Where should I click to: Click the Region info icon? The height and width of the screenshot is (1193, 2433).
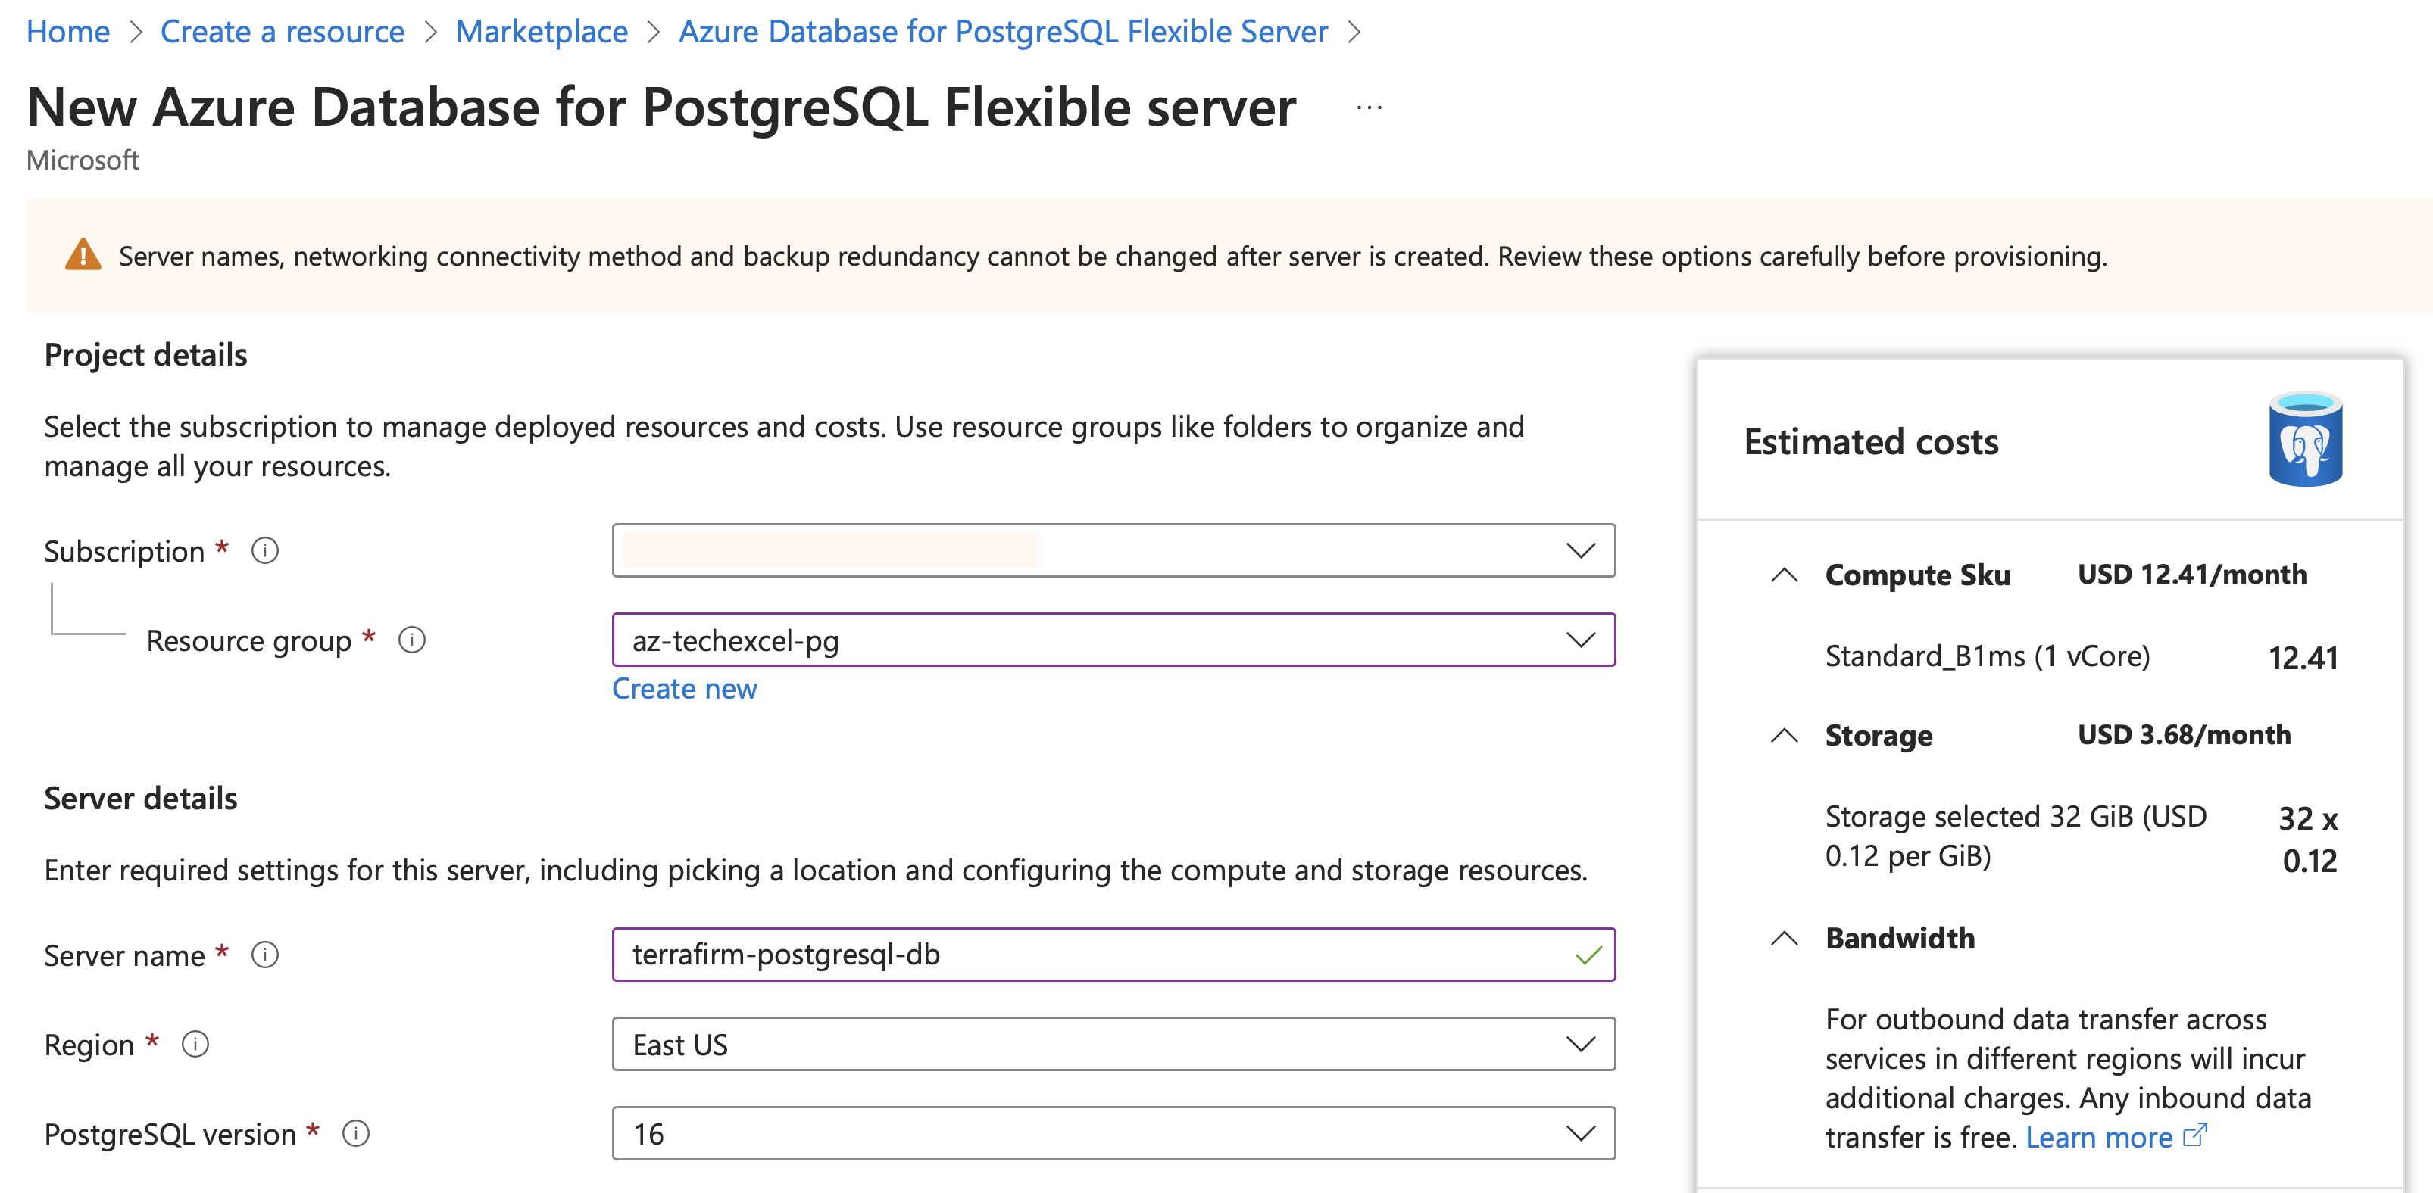click(195, 1044)
